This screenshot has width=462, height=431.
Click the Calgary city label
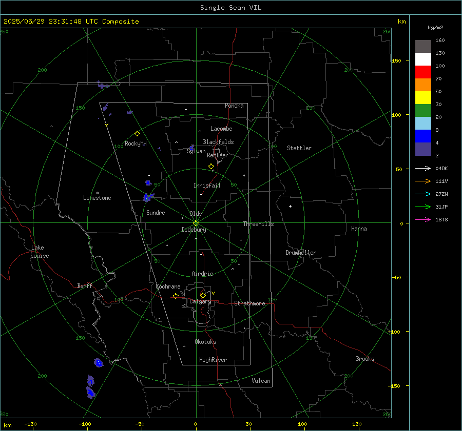coord(200,301)
